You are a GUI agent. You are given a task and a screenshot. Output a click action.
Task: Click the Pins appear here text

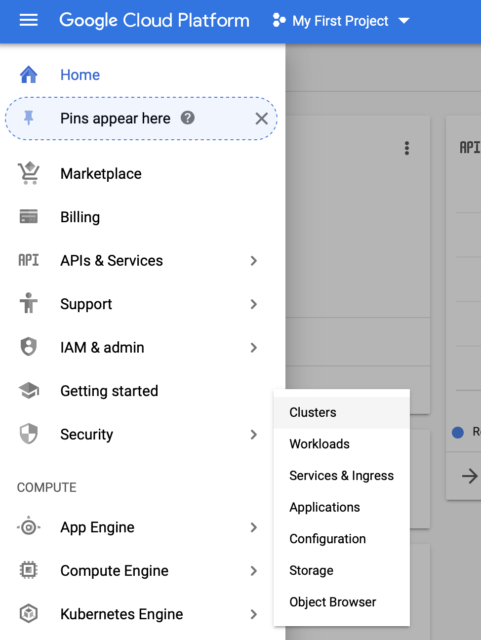pyautogui.click(x=115, y=119)
